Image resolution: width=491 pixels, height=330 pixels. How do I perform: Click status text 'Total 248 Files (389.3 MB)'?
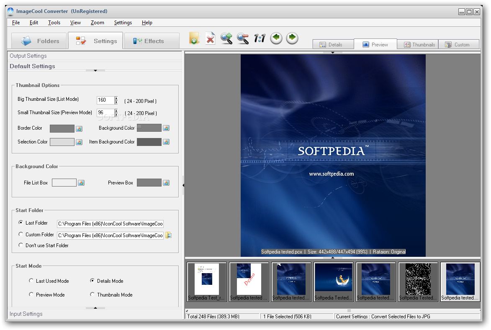point(213,317)
